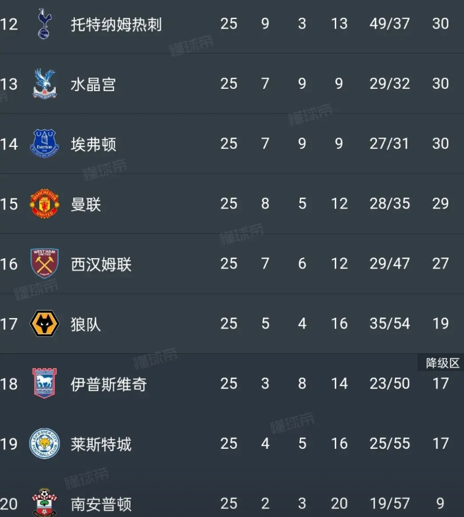Click team name 伊普斯维奇
The height and width of the screenshot is (517, 464).
[109, 385]
